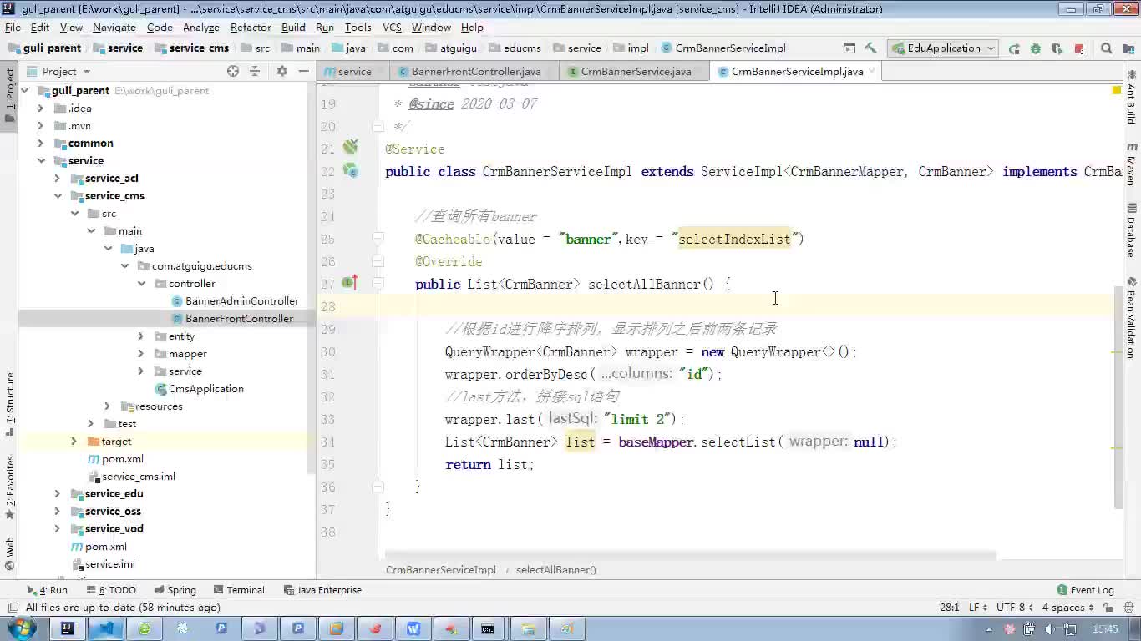This screenshot has height=641, width=1141.
Task: Select CmsApplication in the project tree
Action: pos(199,389)
